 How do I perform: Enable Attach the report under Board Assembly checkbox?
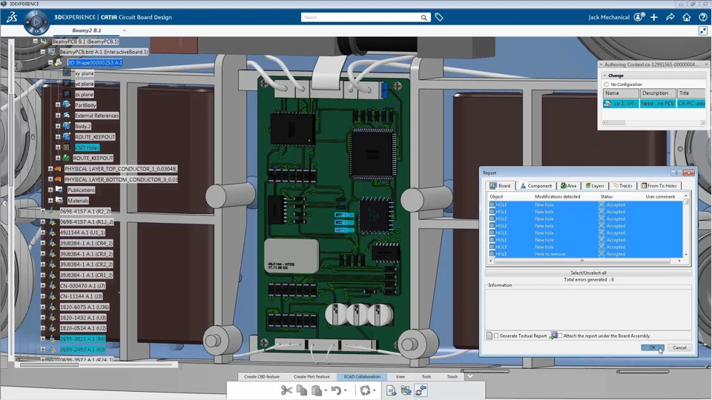pos(560,336)
